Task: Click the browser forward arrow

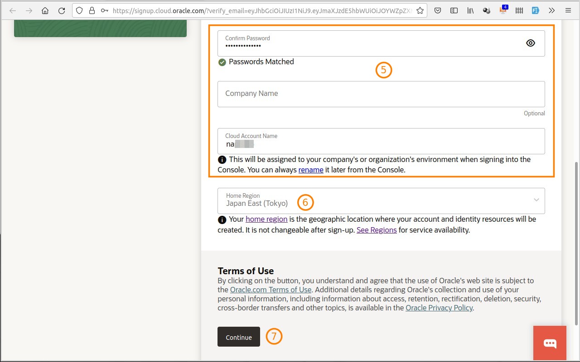Action: click(x=29, y=10)
